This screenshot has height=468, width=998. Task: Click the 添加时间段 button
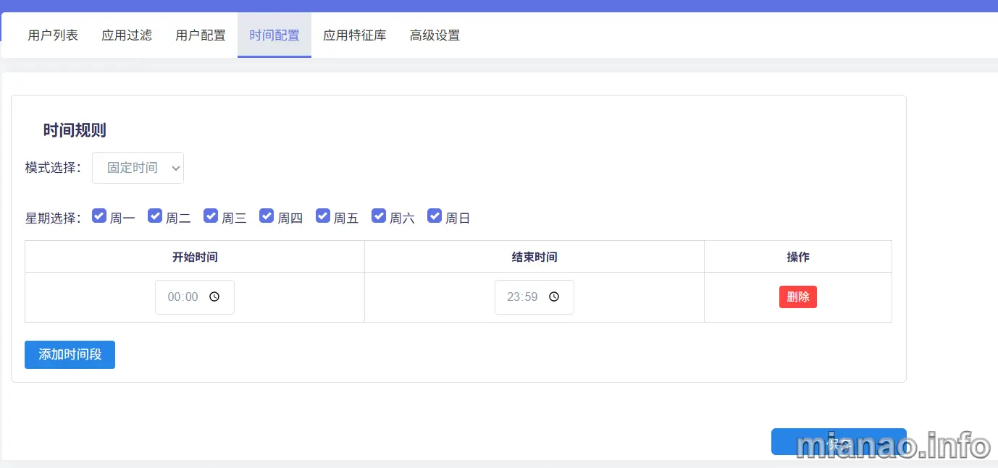(70, 354)
